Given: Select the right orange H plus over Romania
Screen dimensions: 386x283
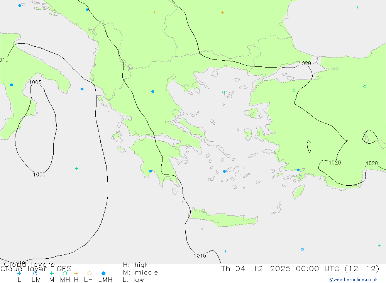Looking at the screenshot, I should click(x=222, y=12).
